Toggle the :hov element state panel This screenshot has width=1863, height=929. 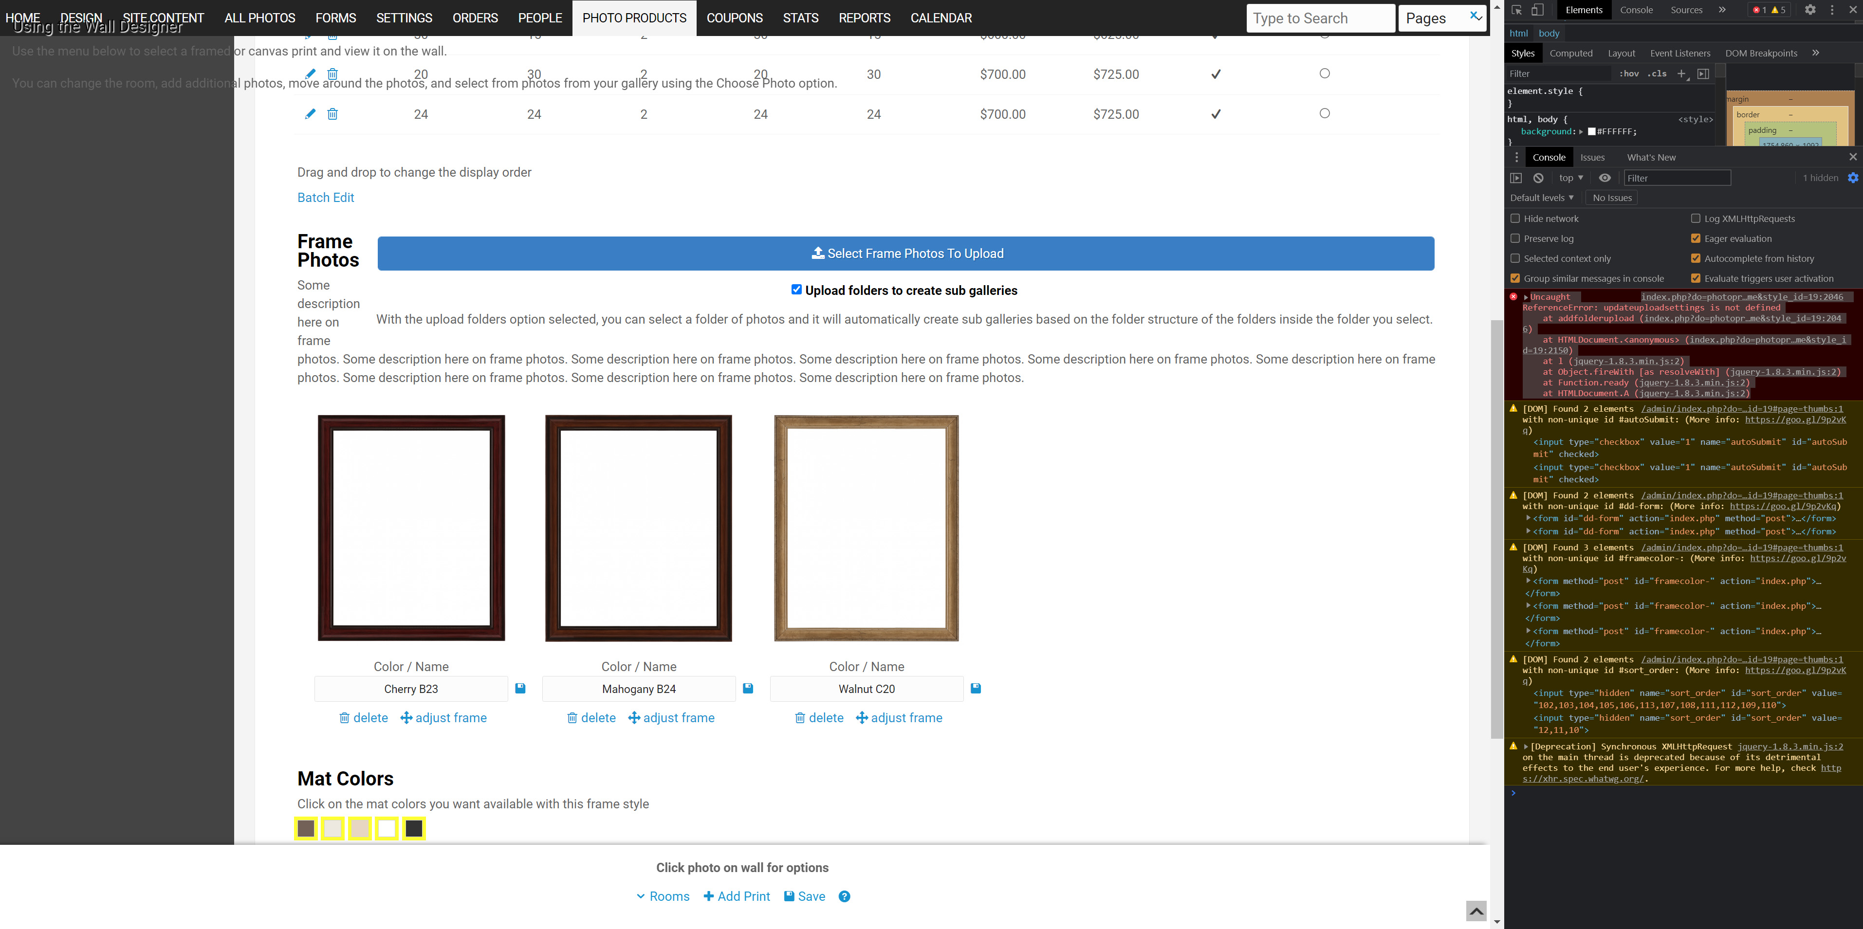tap(1629, 74)
